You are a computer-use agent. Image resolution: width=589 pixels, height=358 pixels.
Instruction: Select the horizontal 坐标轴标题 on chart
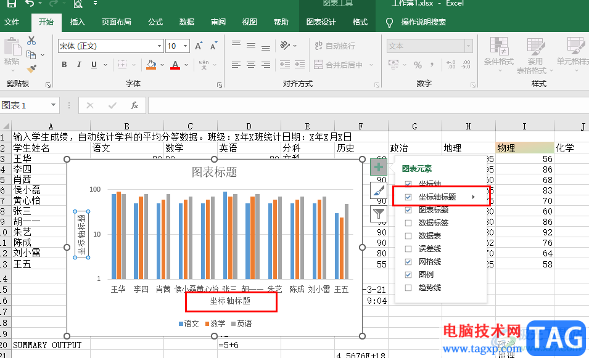[x=230, y=301]
